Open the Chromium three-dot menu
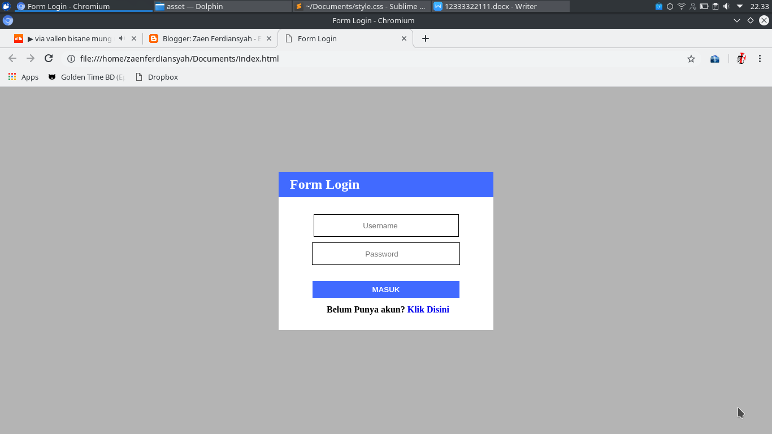Viewport: 772px width, 434px height. [760, 58]
